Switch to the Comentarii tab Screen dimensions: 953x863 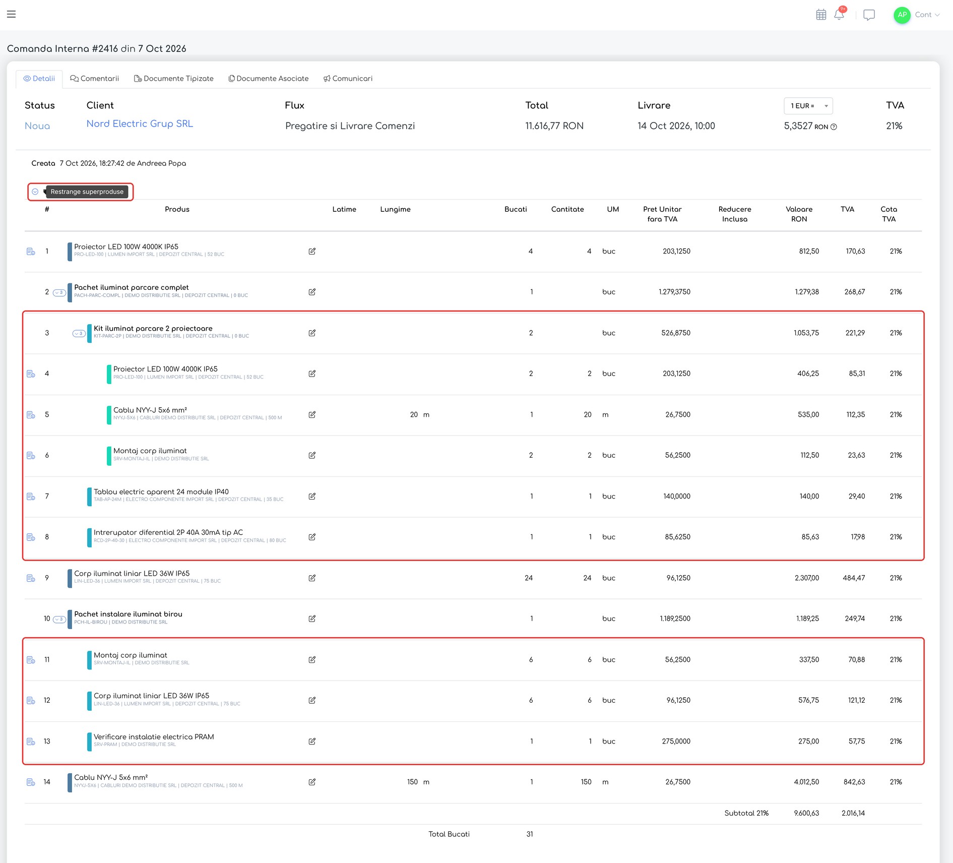95,79
